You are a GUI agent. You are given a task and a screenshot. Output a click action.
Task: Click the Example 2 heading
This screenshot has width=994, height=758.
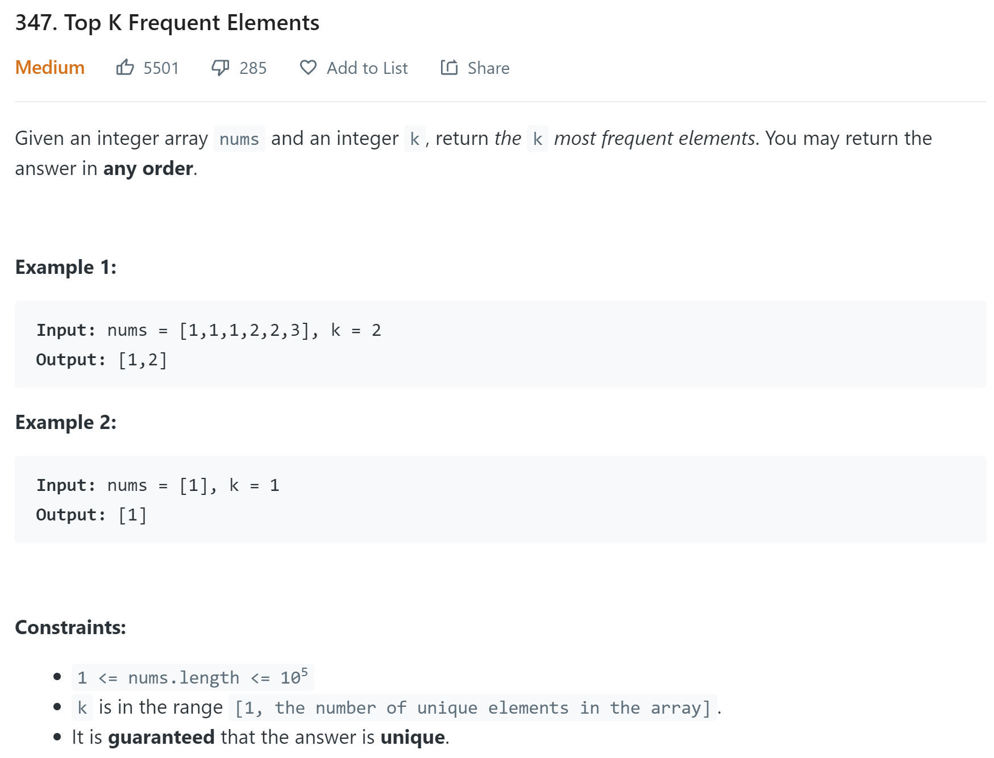click(66, 422)
